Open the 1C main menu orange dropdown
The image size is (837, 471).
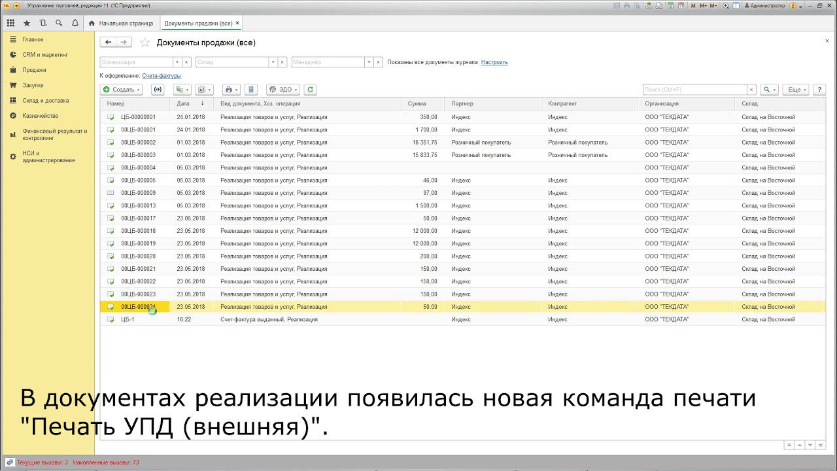(x=16, y=5)
